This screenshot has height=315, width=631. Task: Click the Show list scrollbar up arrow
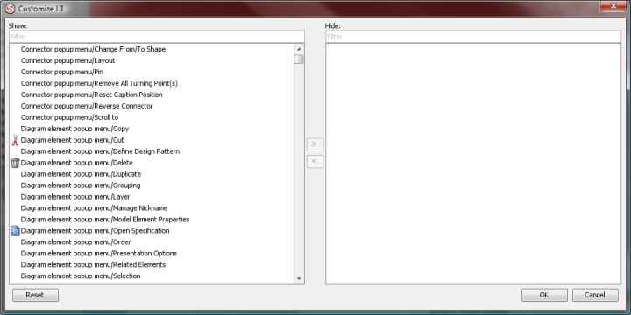[x=299, y=49]
